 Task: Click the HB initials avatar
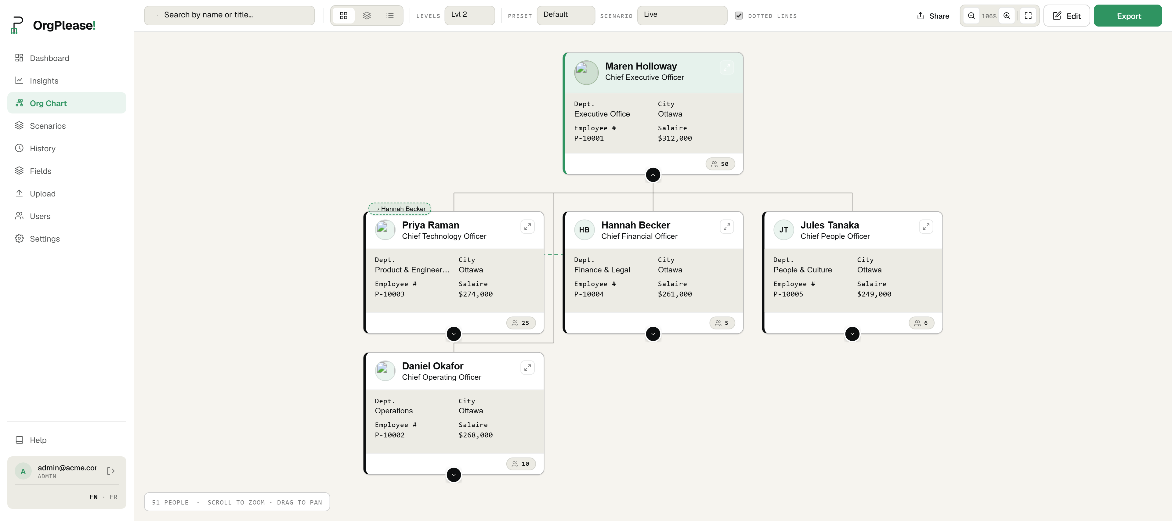pos(584,230)
